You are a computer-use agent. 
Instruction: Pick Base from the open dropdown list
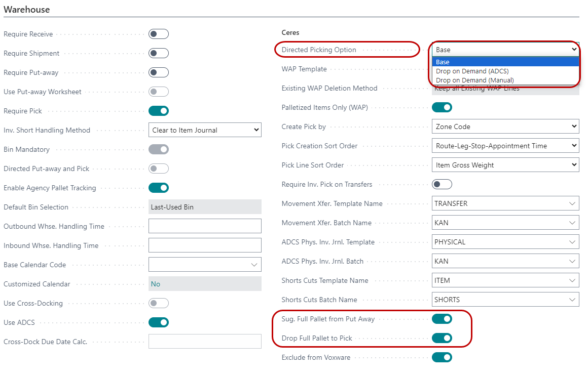(x=443, y=62)
